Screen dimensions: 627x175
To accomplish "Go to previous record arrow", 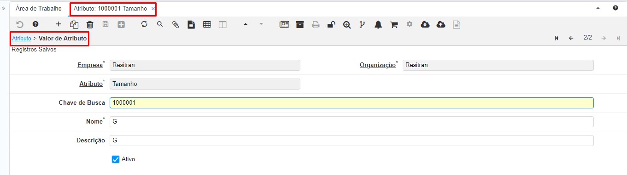I will pos(571,38).
